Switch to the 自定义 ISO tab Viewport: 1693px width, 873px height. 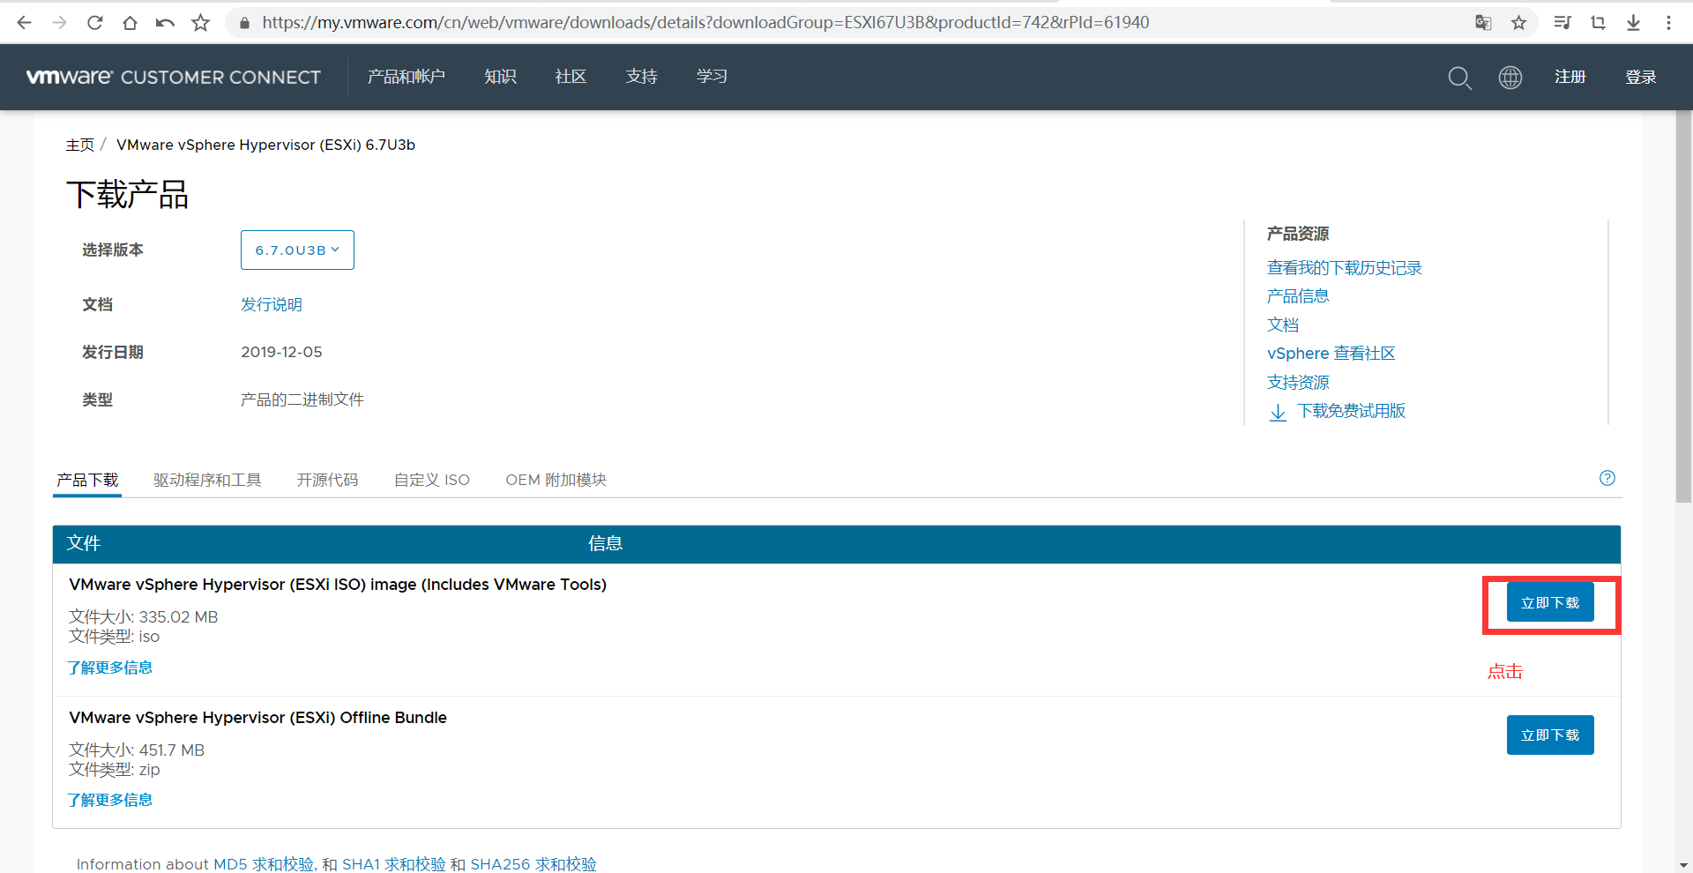pos(432,480)
